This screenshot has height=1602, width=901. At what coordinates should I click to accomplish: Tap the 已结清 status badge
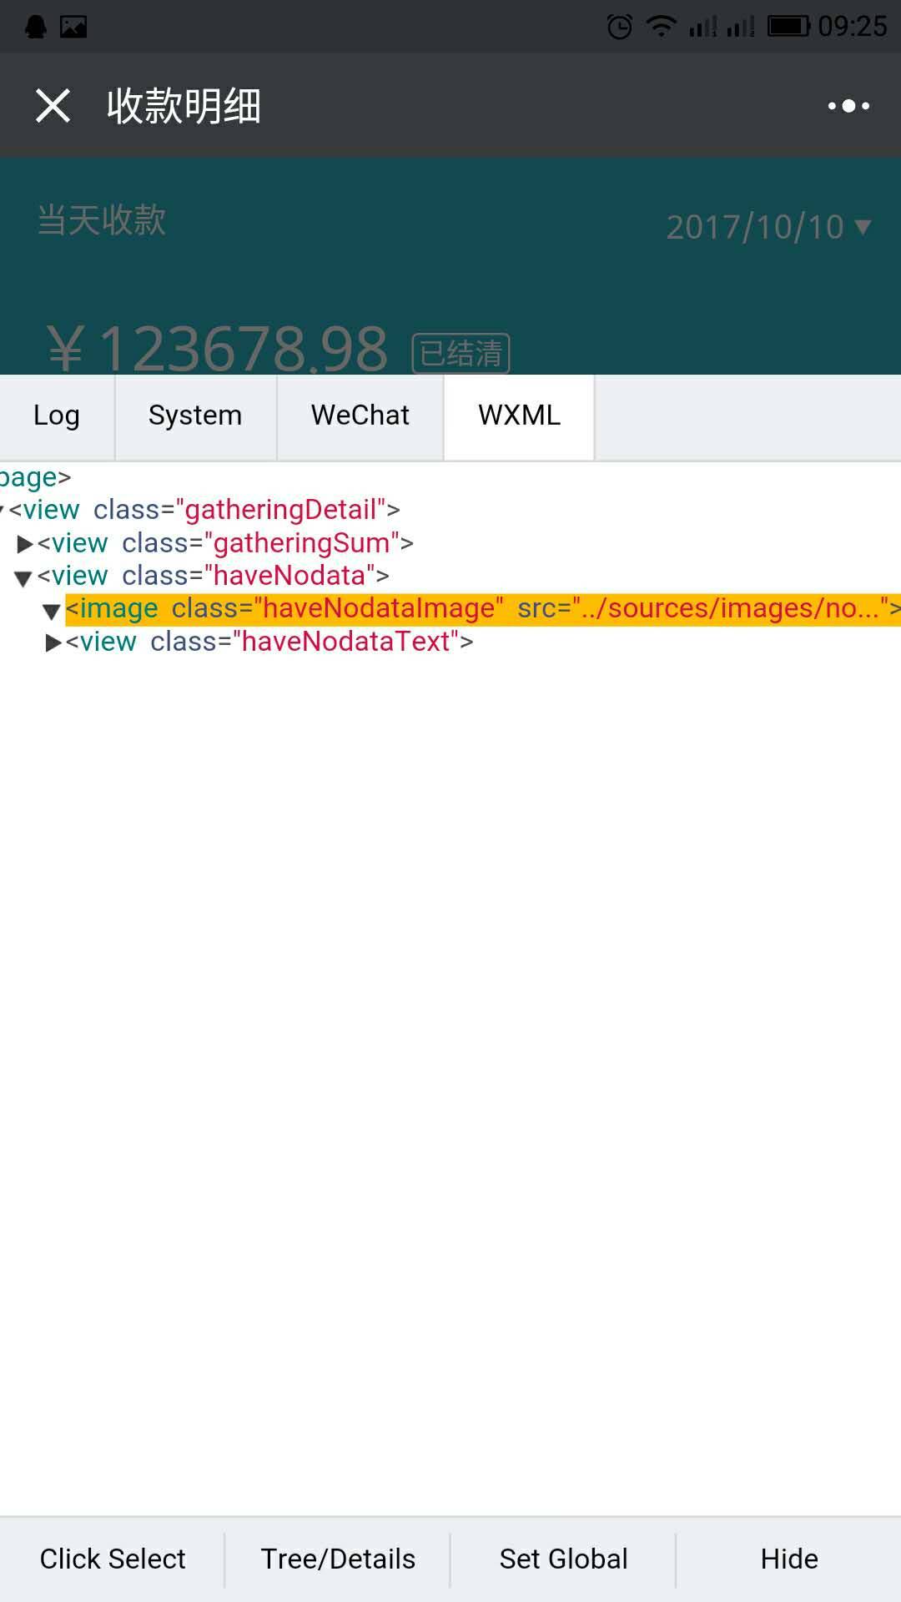pyautogui.click(x=461, y=353)
